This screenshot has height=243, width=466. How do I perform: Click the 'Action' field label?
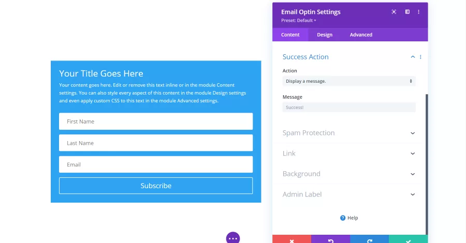(290, 71)
